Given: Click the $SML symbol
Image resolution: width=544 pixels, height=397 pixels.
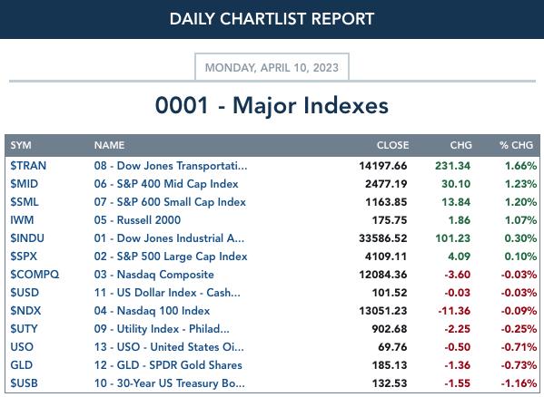Looking at the screenshot, I should tap(25, 202).
